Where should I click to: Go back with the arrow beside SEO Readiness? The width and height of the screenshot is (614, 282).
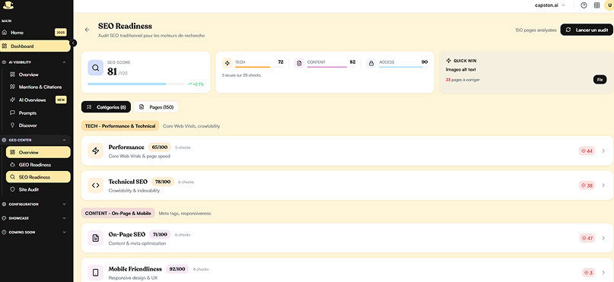87,30
